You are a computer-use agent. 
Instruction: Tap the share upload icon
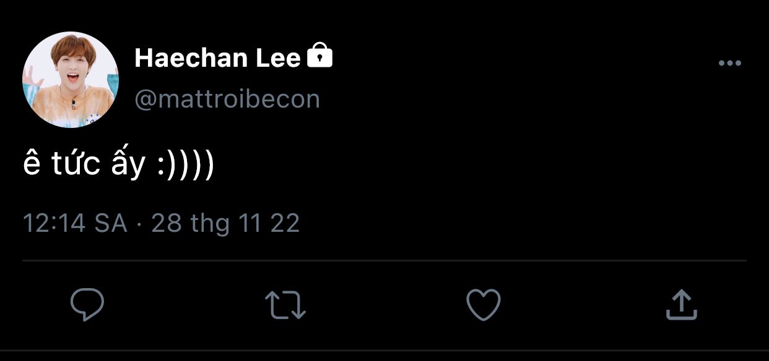[x=681, y=305]
